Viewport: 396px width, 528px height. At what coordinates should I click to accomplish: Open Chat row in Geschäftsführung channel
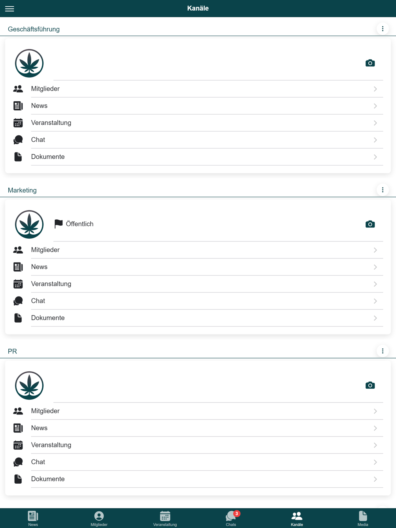coord(198,140)
